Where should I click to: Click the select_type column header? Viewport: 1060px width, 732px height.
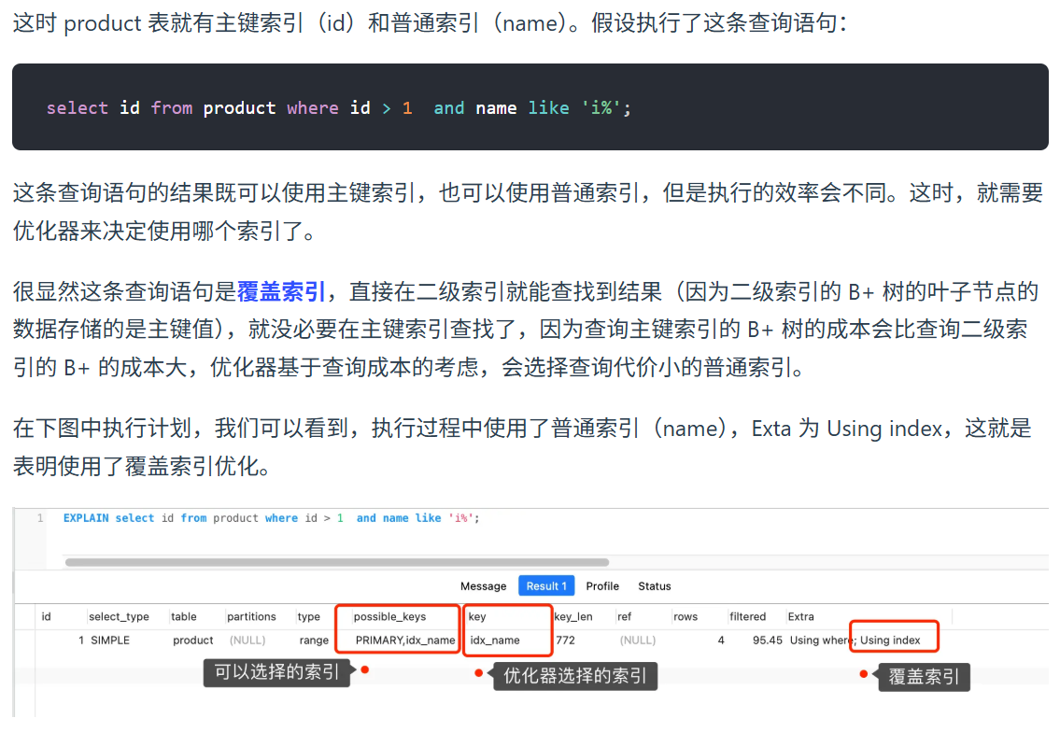coord(119,616)
